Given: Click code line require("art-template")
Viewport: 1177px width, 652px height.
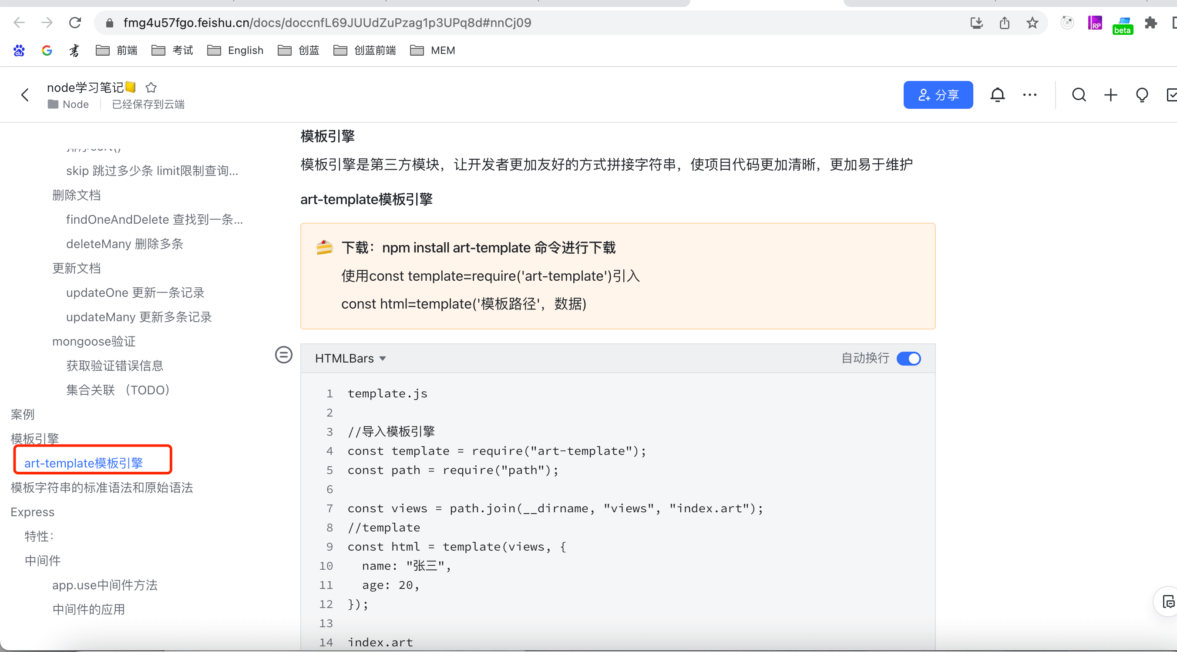Looking at the screenshot, I should tap(497, 451).
